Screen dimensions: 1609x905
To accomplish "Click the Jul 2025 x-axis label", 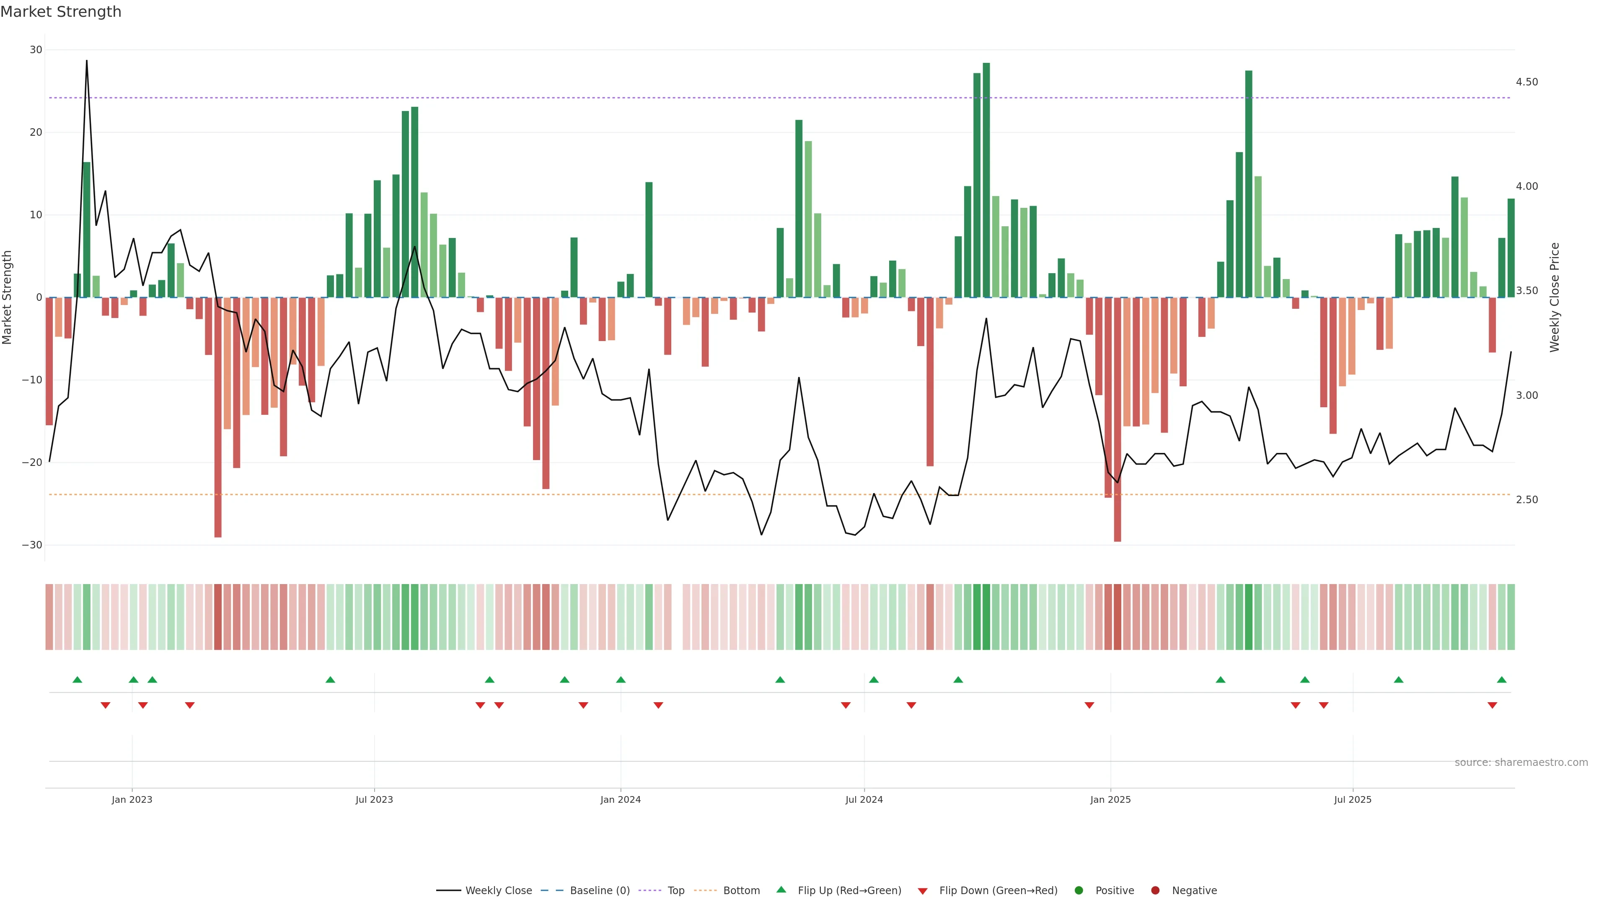I will point(1352,799).
